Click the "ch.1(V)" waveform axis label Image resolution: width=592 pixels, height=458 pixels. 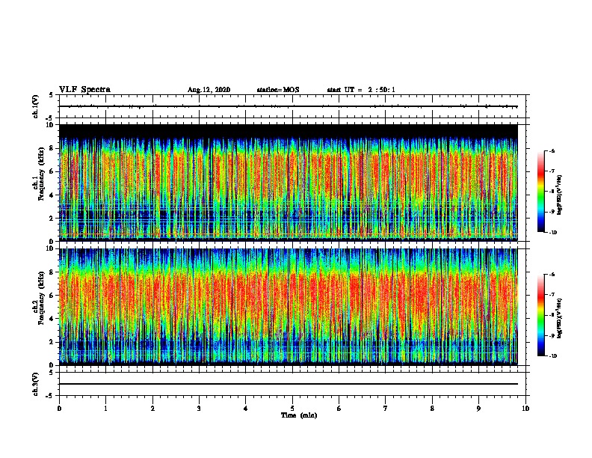36,106
